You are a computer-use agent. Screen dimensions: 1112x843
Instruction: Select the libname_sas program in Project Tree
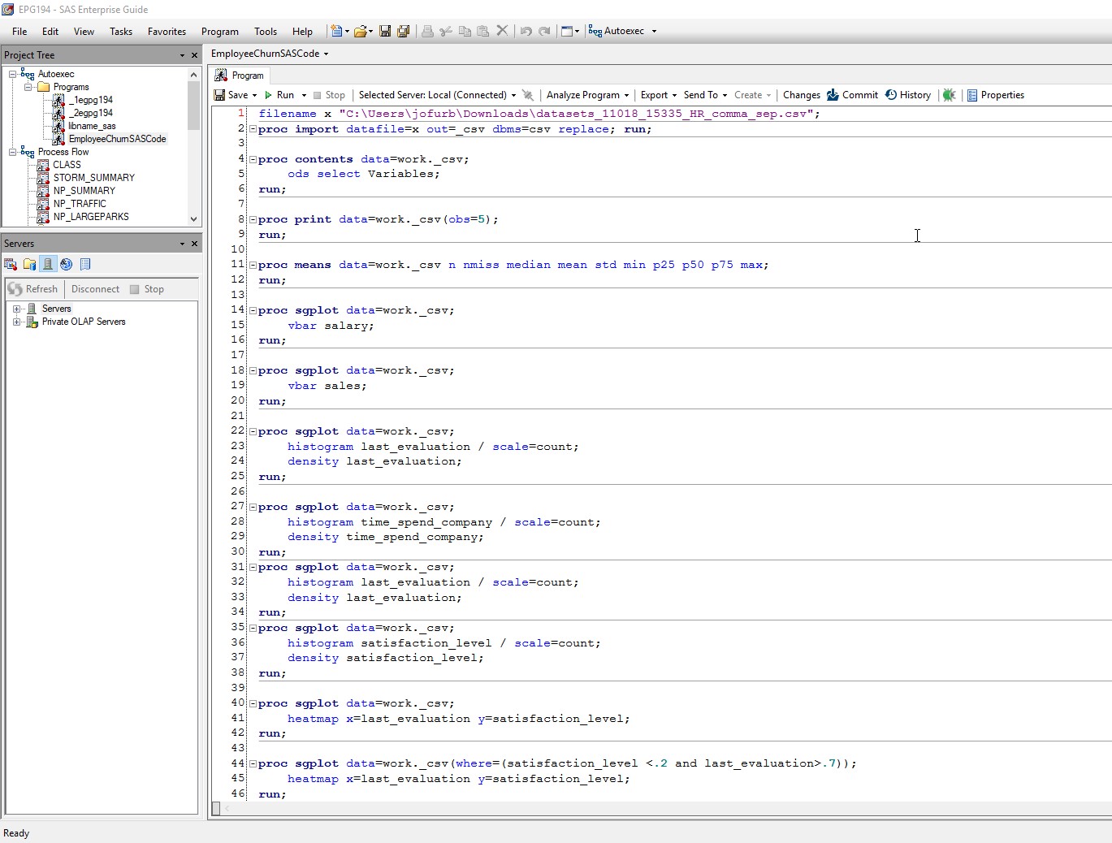pos(91,126)
